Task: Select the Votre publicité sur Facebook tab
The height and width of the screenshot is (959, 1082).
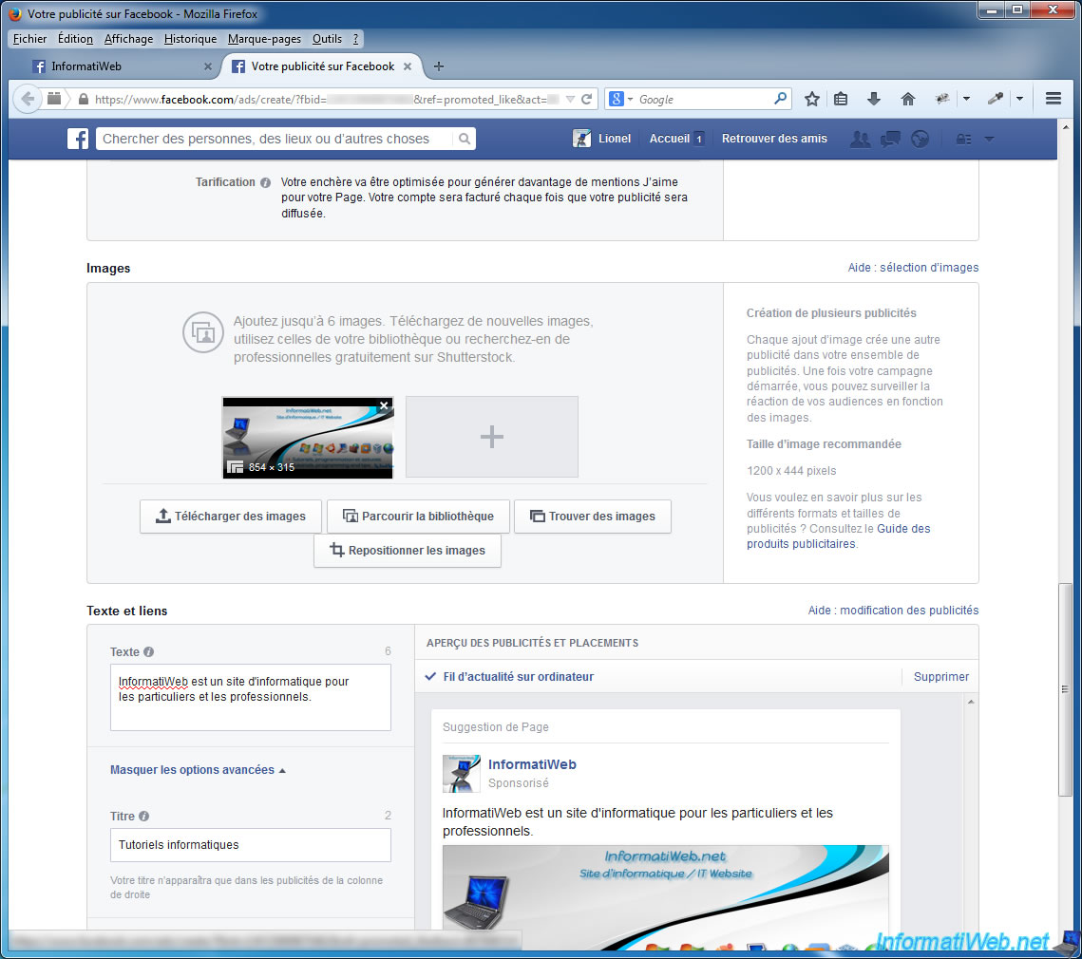Action: coord(322,66)
